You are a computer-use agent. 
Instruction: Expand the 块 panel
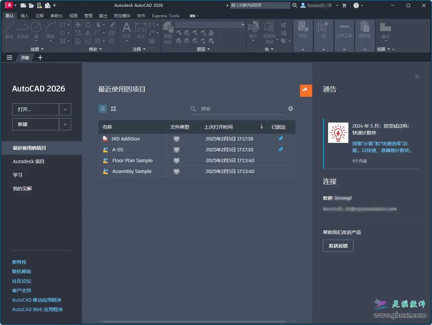click(x=269, y=49)
